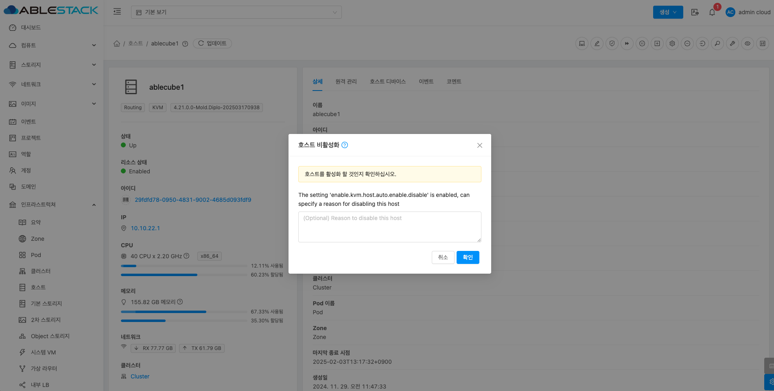Click the reason to disable host textbox
Screen dimensions: 774x391
click(x=389, y=227)
